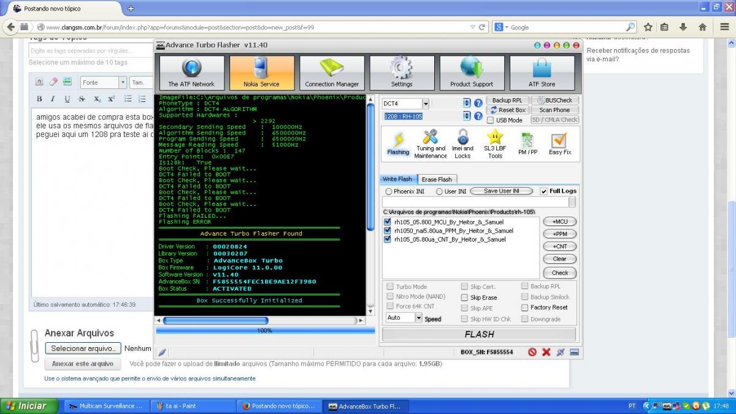Image resolution: width=736 pixels, height=414 pixels.
Task: Toggle italic formatting in forum editor
Action: pos(53,99)
